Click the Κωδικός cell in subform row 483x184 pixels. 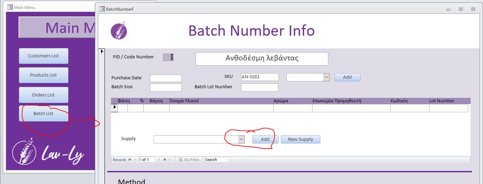click(x=410, y=108)
